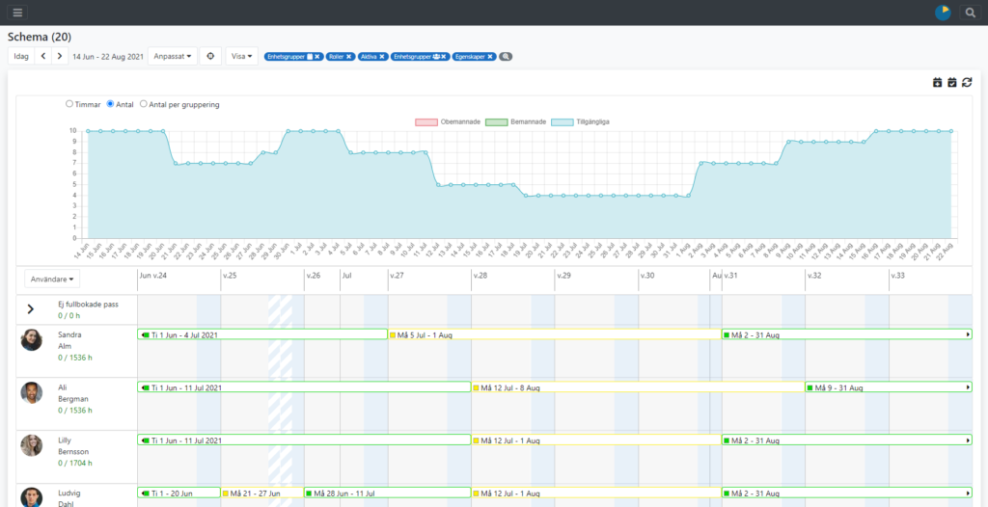Click the crosshair target button
988x507 pixels.
[x=211, y=56]
